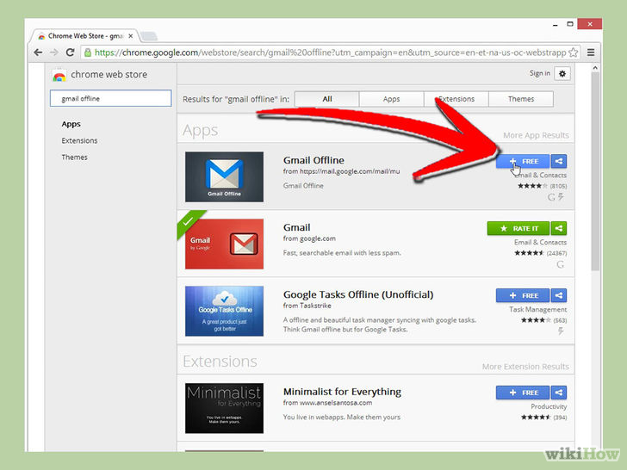This screenshot has height=470, width=627.
Task: Select the Themes results filter tab
Action: coord(521,99)
